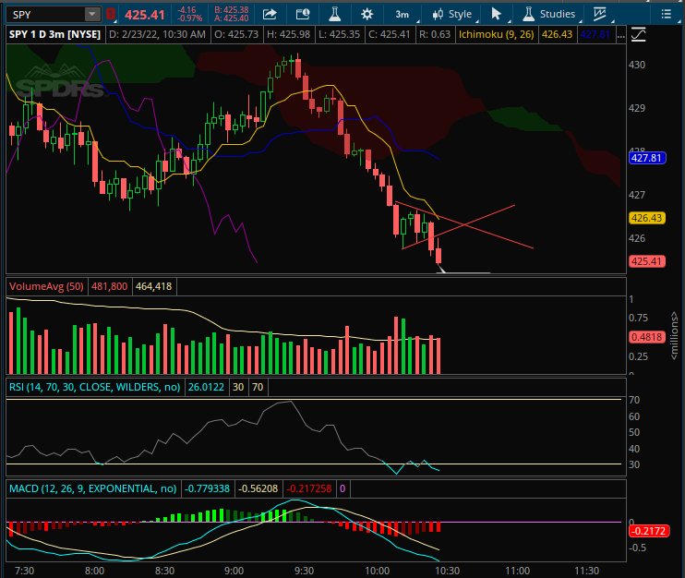Click the volume average value 464,418
685x578 pixels.
pyautogui.click(x=154, y=286)
